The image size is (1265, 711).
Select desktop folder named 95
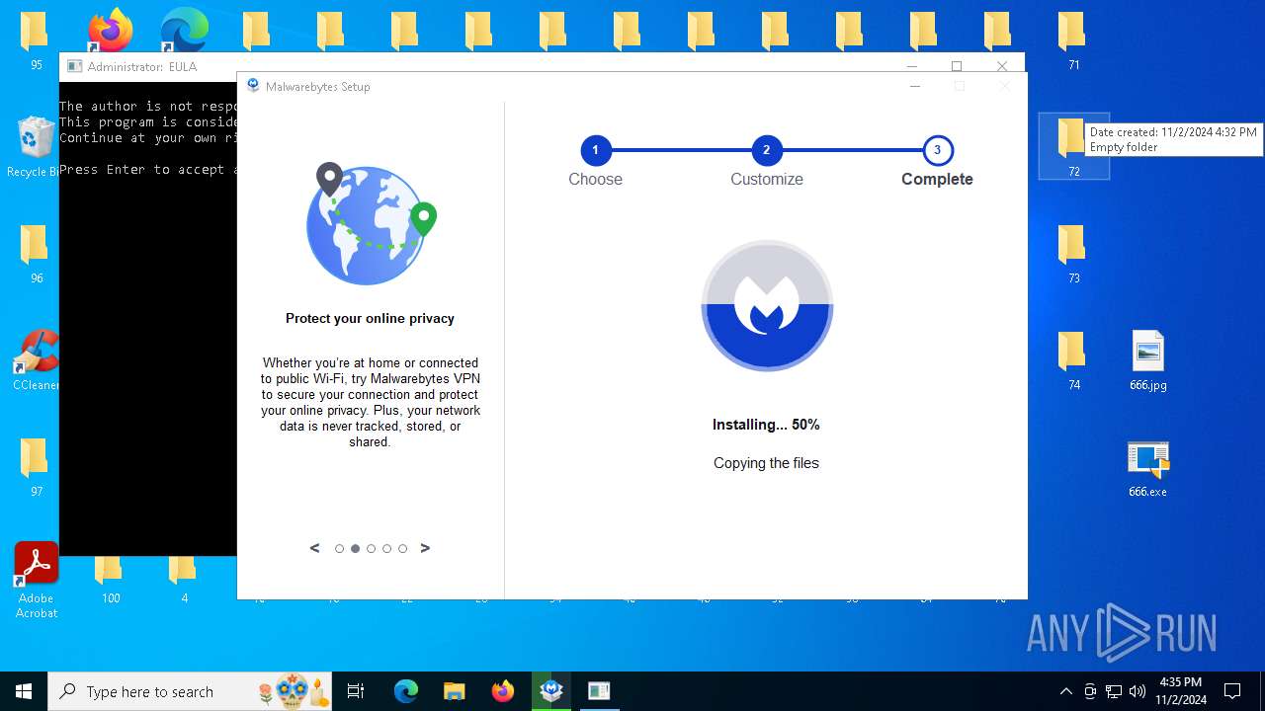(37, 40)
